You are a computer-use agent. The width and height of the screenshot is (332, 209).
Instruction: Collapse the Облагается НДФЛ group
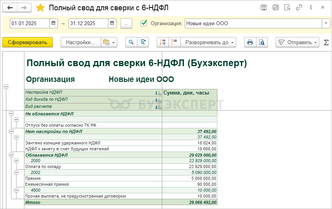11,155
